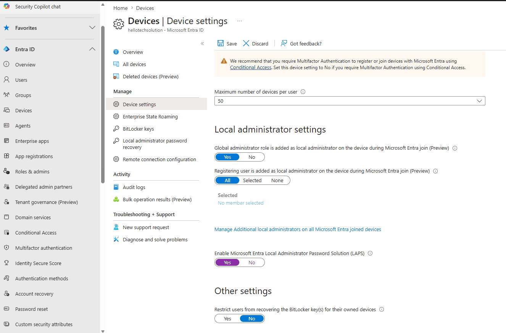Click the left sidebar vertical scrollbar
Viewport: 506px width, 333px height.
(x=102, y=105)
